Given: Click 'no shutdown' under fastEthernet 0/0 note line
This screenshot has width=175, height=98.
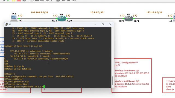Looking at the screenshot, I should click(121, 87).
